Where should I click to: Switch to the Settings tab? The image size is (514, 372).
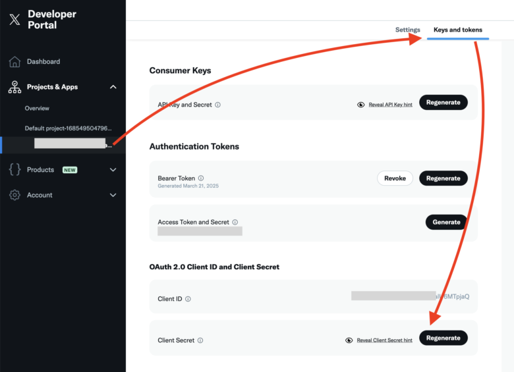[x=407, y=30]
